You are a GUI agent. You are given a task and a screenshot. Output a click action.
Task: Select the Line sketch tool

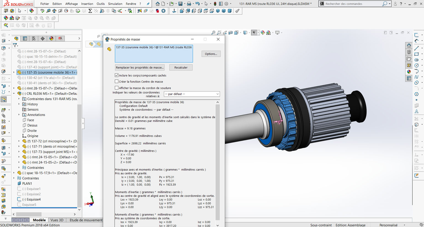(417, 48)
